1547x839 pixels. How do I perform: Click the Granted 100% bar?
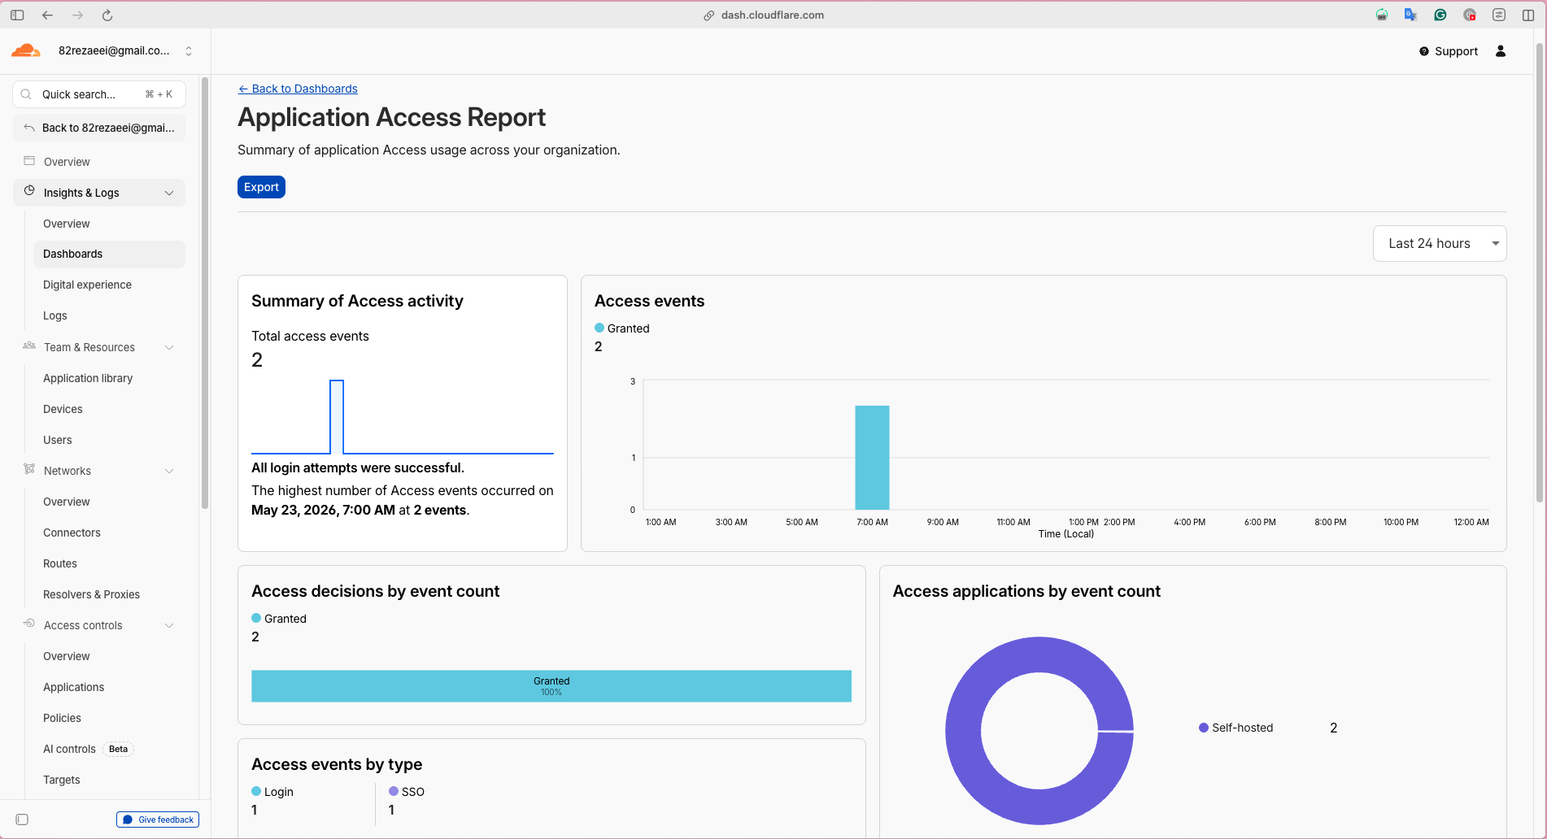(x=551, y=686)
